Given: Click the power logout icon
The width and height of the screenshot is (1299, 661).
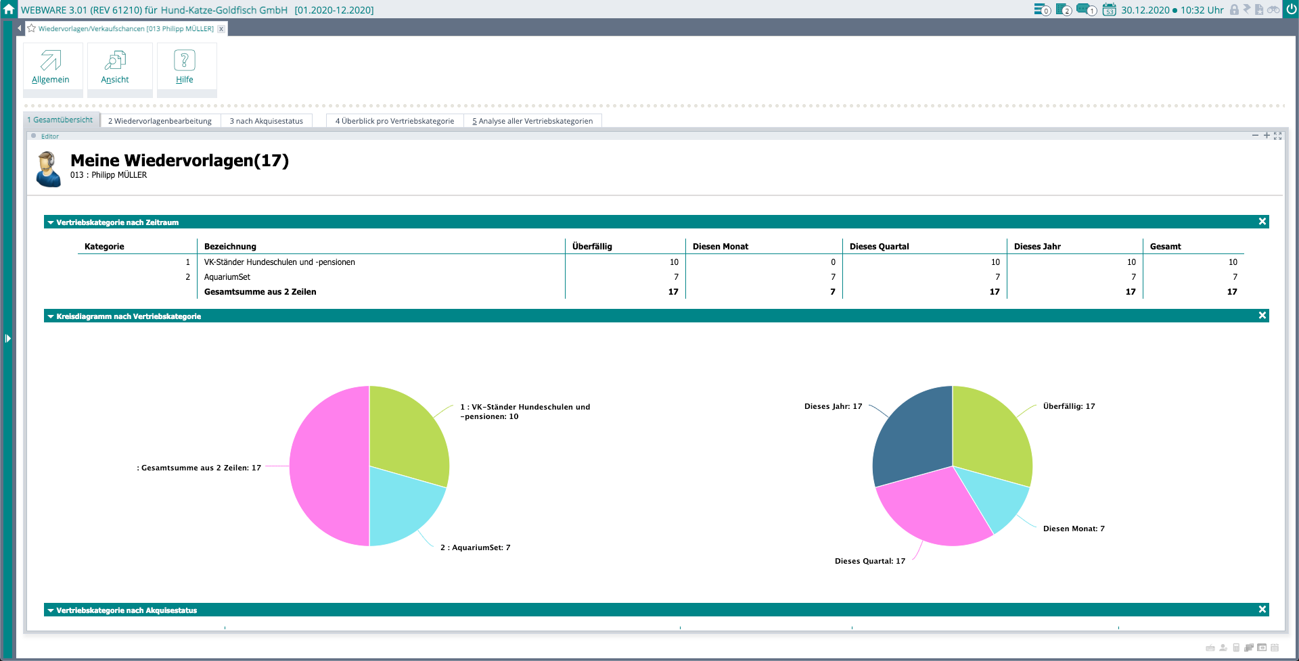Looking at the screenshot, I should pyautogui.click(x=1291, y=9).
